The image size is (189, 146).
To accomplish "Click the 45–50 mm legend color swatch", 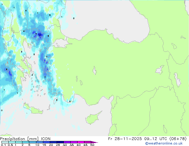I will click(88, 142).
